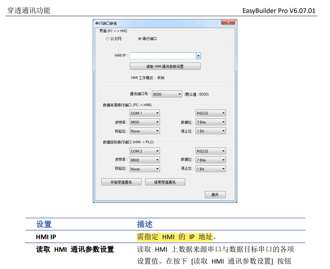Viewport: 330px width, 269px height.
Task: Open source 校验位 None dropdown
Action: [x=145, y=131]
